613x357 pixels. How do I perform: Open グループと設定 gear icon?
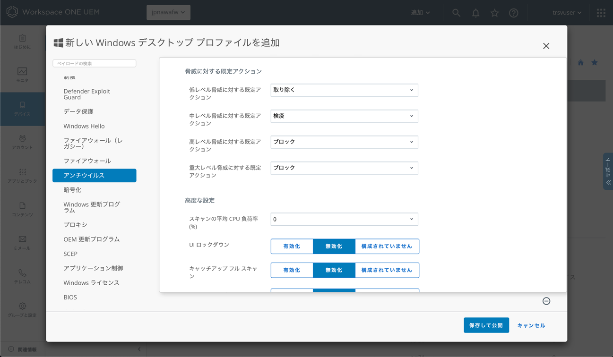click(22, 306)
